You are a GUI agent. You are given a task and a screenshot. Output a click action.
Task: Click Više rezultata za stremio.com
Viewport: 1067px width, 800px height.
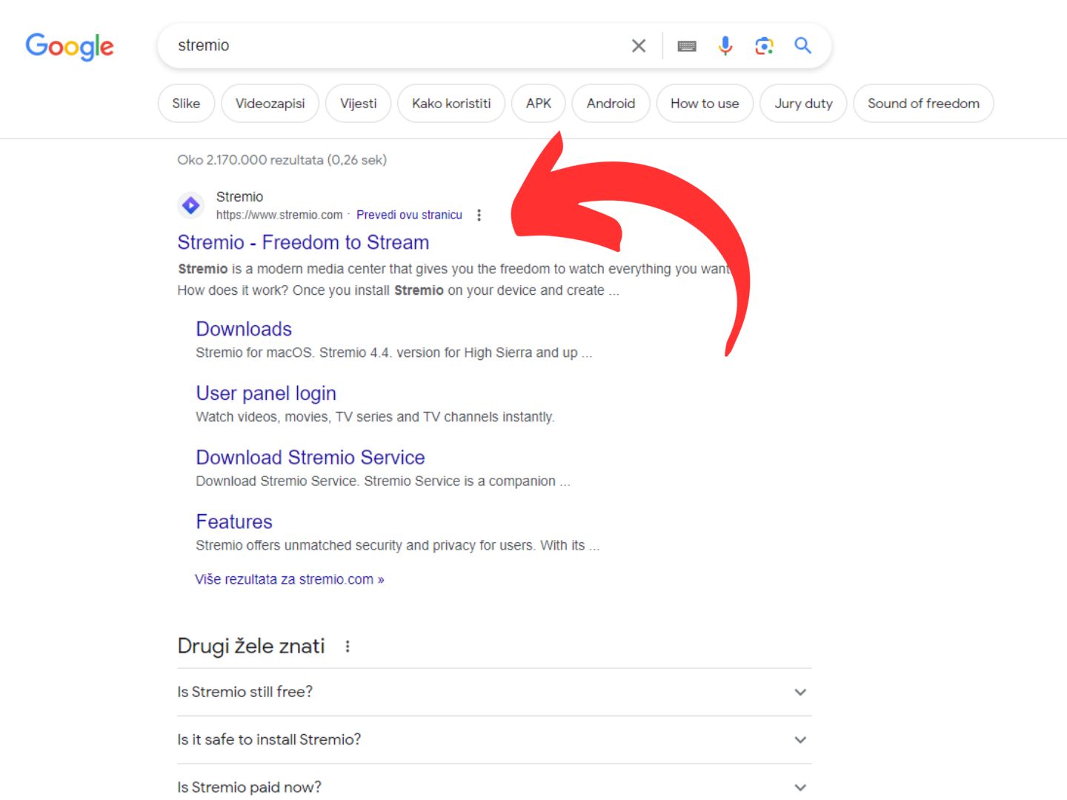click(290, 579)
